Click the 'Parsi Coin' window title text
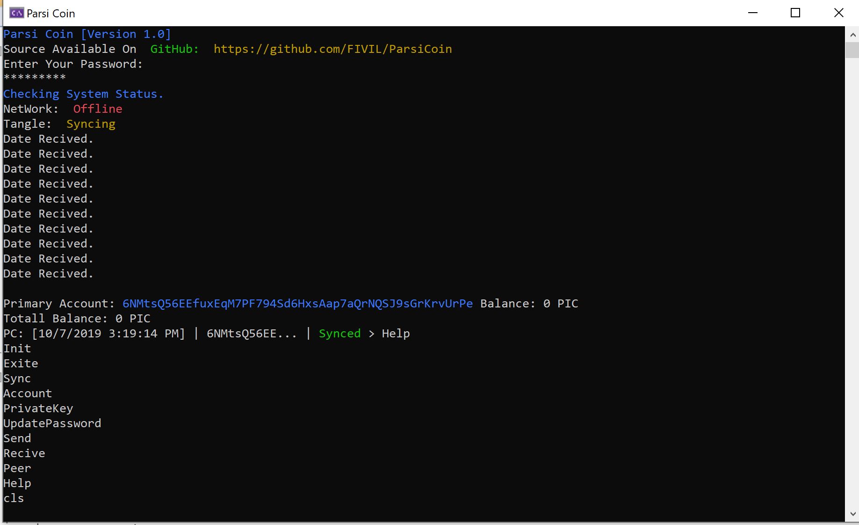This screenshot has width=859, height=525. [x=51, y=14]
